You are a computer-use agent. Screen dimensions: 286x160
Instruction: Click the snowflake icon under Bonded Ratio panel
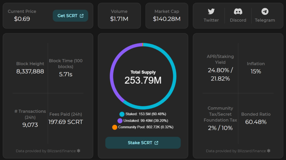coord(269,151)
